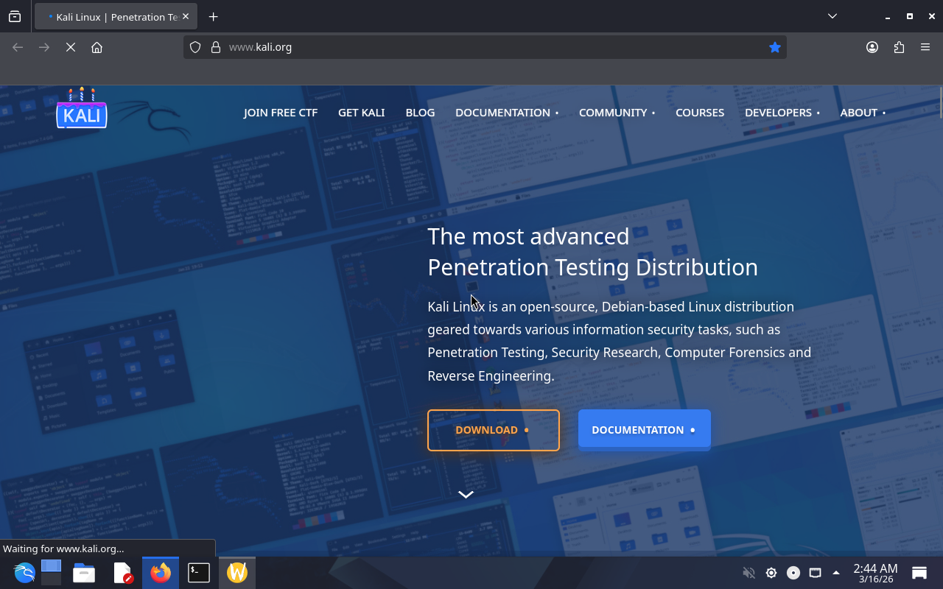Go to the Firefox home page icon
This screenshot has height=589, width=943.
click(x=97, y=47)
